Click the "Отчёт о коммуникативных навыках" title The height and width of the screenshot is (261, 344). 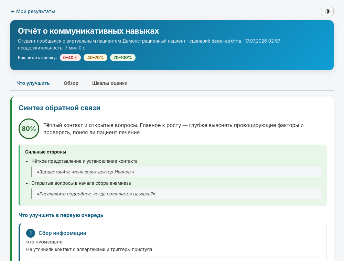coord(88,31)
